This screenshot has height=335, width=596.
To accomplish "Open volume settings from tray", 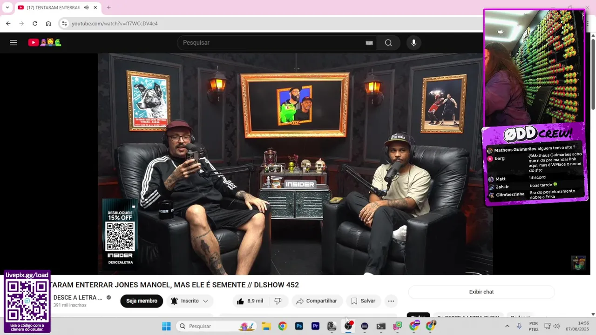I will 556,326.
